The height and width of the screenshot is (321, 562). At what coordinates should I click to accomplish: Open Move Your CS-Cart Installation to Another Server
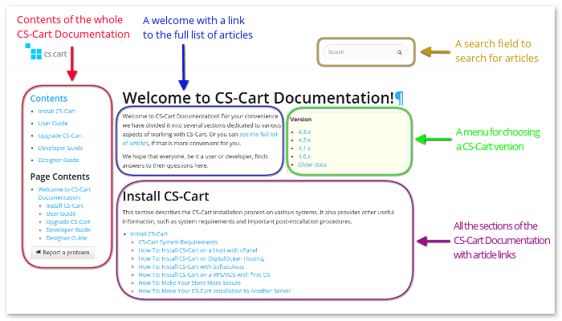pos(214,291)
